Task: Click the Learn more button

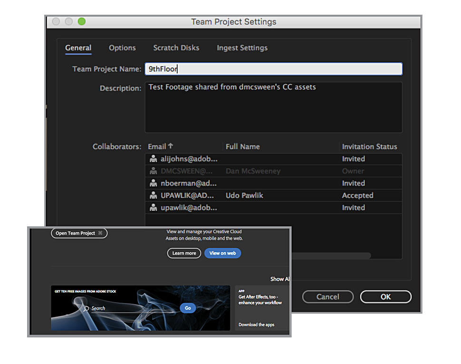Action: coord(184,253)
